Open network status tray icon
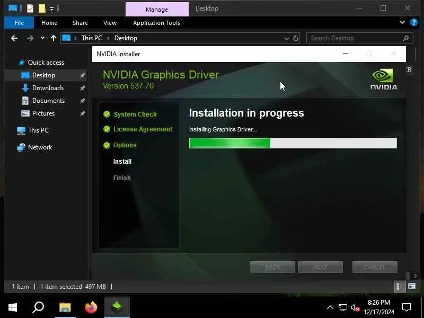Viewport: 424px width, 318px height. 342,307
